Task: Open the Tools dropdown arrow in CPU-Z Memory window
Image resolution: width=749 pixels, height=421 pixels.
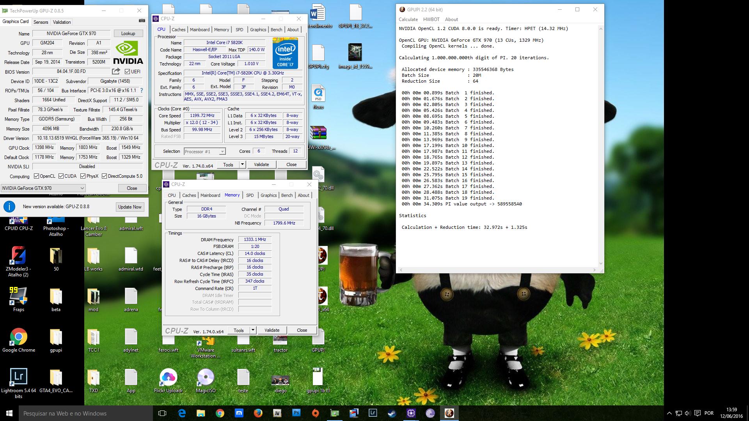Action: [x=253, y=330]
